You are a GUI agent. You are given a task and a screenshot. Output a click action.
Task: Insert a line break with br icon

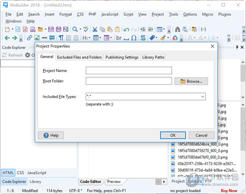119,38
